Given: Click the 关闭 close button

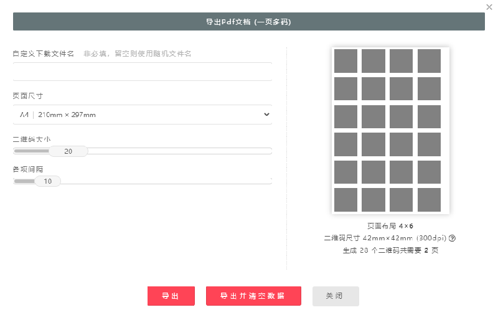Looking at the screenshot, I should click(336, 296).
